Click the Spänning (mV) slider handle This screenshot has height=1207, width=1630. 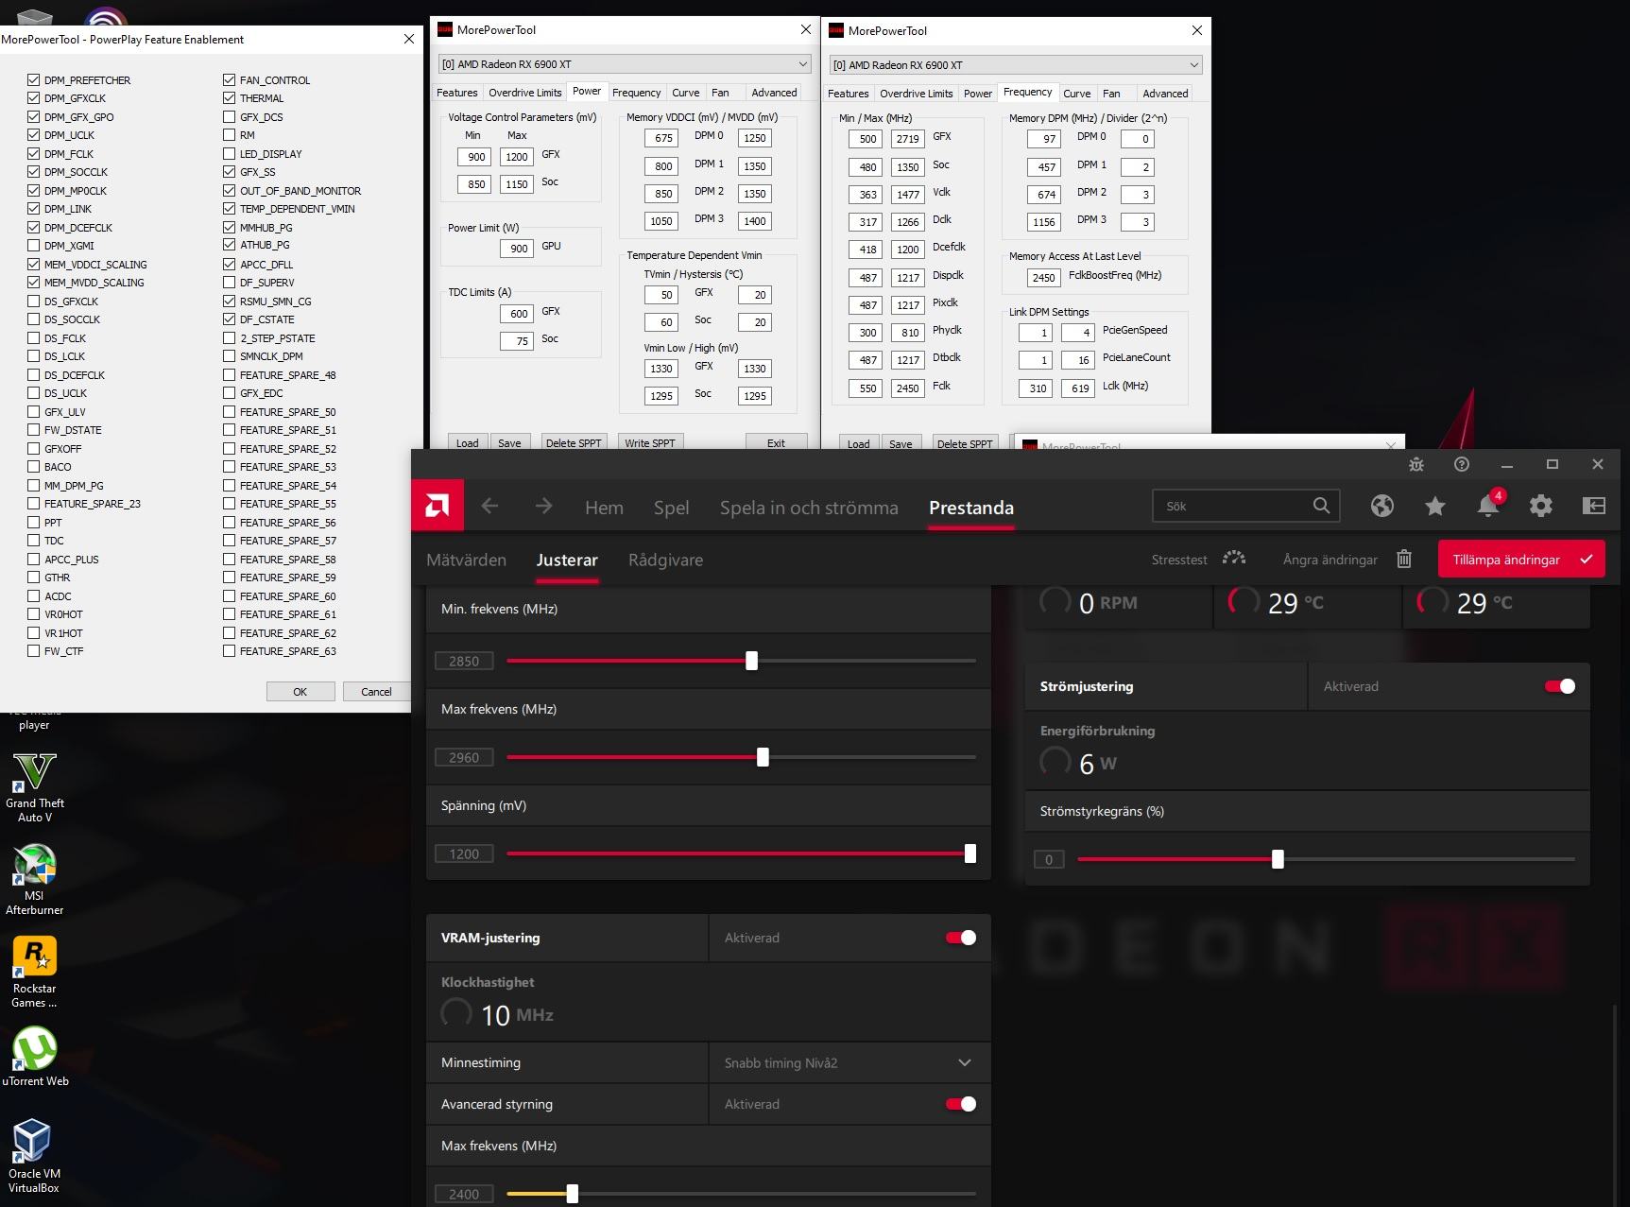coord(969,854)
